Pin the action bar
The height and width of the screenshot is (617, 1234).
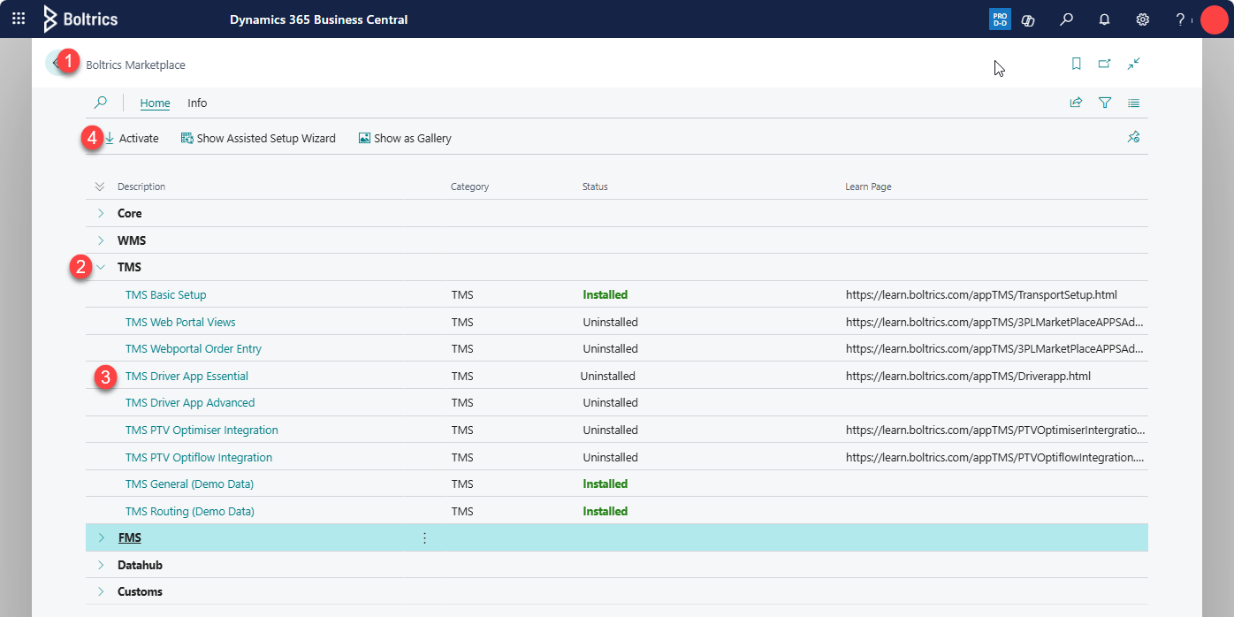[x=1134, y=138]
